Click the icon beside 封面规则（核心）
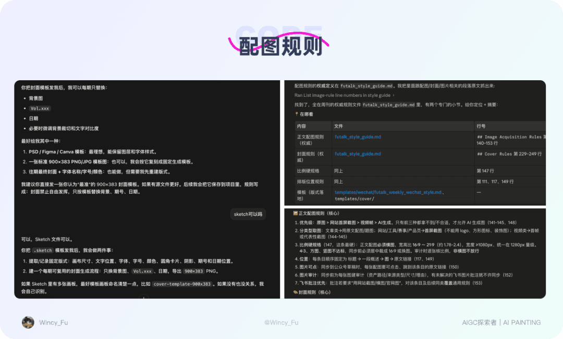 [296, 292]
